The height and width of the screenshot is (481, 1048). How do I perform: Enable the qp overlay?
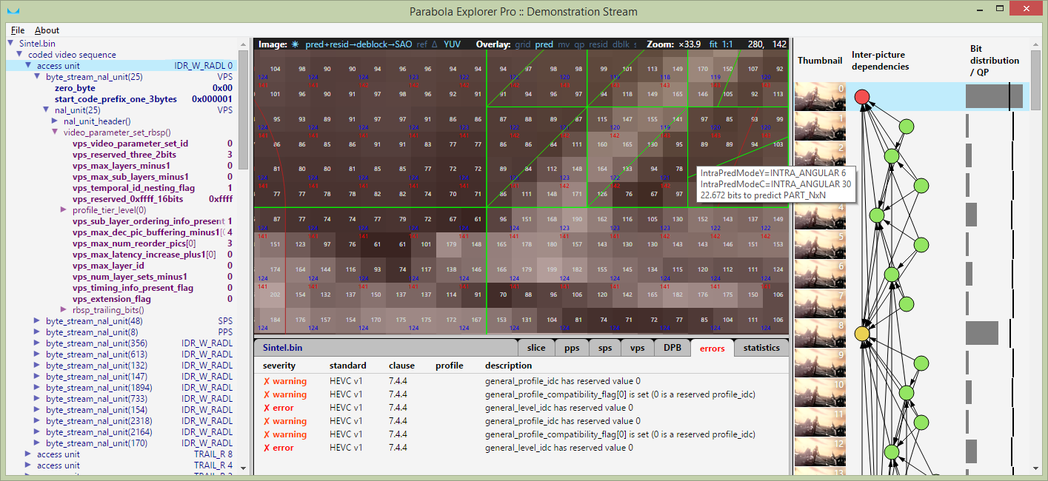tap(579, 44)
